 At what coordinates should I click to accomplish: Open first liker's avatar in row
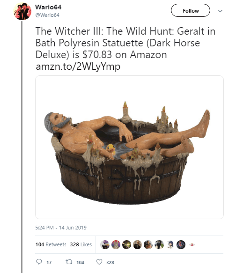pyautogui.click(x=105, y=244)
